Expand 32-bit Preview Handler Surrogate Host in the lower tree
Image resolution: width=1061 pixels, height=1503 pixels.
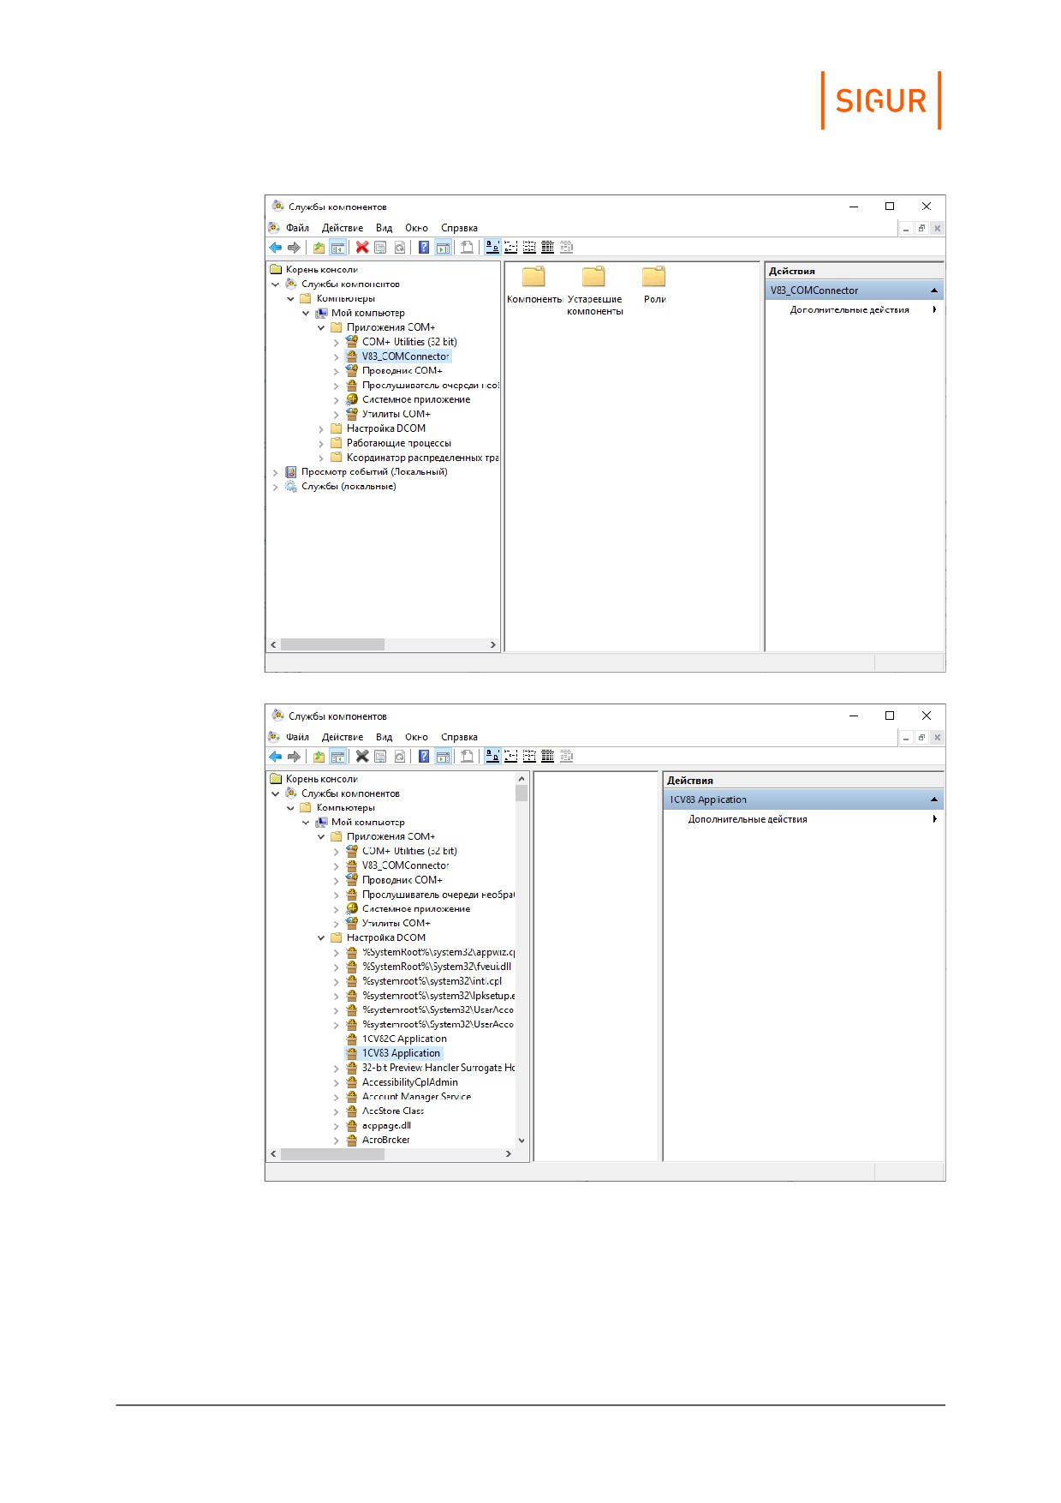(337, 1069)
